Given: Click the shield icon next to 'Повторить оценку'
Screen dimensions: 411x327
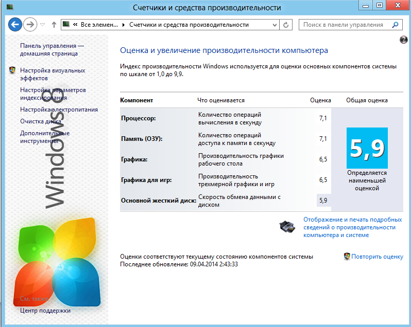Looking at the screenshot, I should (347, 257).
